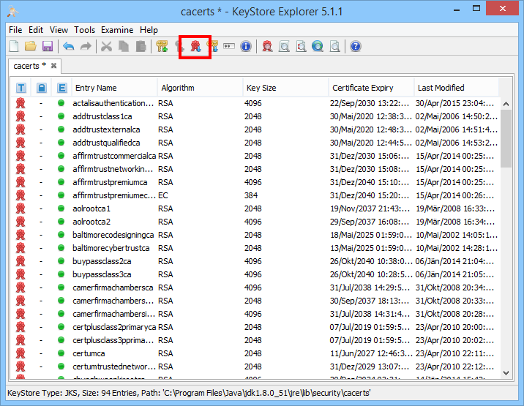Sort by the E expiry status column header
The width and height of the screenshot is (524, 406).
pos(61,88)
